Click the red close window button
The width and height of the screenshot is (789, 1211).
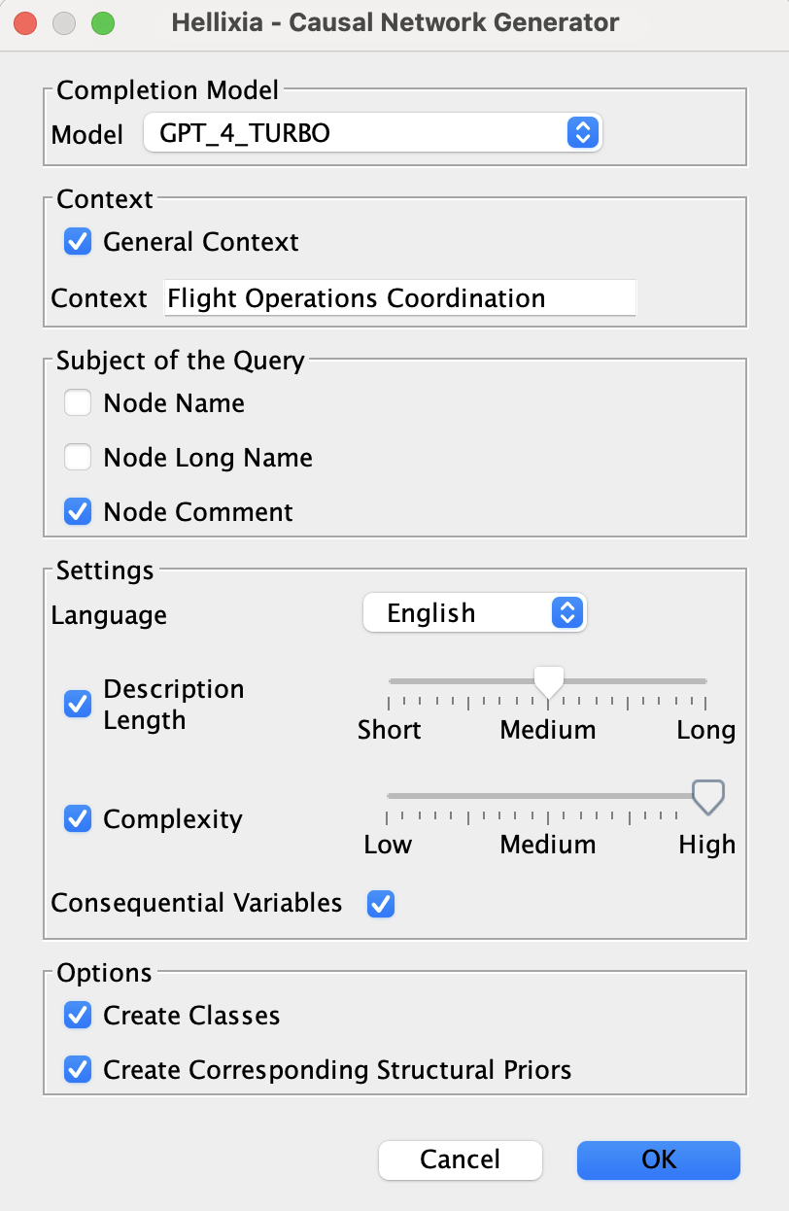(x=26, y=23)
